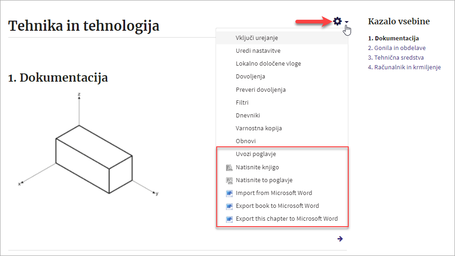Screen dimensions: 455x256
Task: Open chapter 2. Gonila in obdelave
Action: [397, 48]
